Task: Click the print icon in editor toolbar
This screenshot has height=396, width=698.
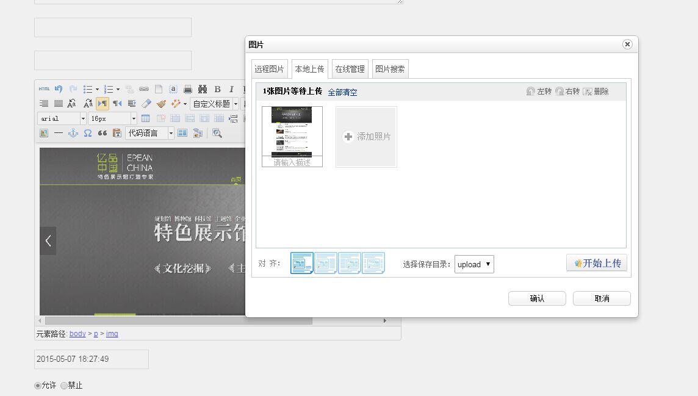Action: [x=188, y=89]
